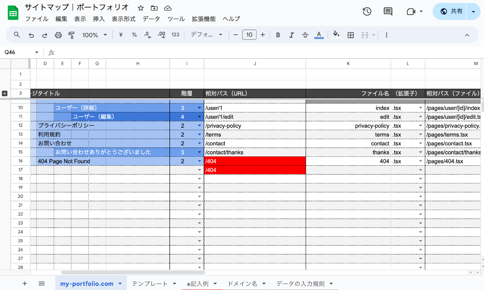484x290 pixels.
Task: Open the Google Sheets home icon
Action: tap(13, 13)
